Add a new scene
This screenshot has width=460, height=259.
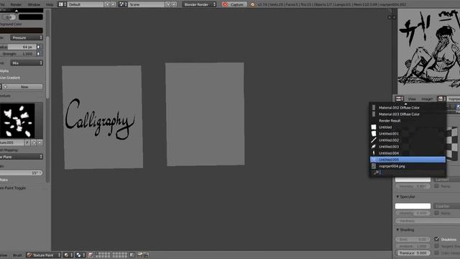[x=168, y=4]
